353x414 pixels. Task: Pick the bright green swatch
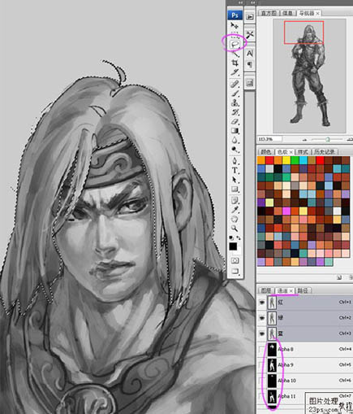click(x=295, y=160)
